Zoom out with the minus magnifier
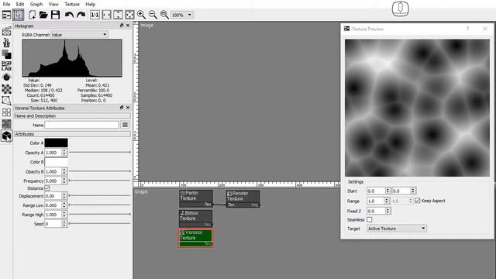This screenshot has height=279, width=496. pos(153,15)
